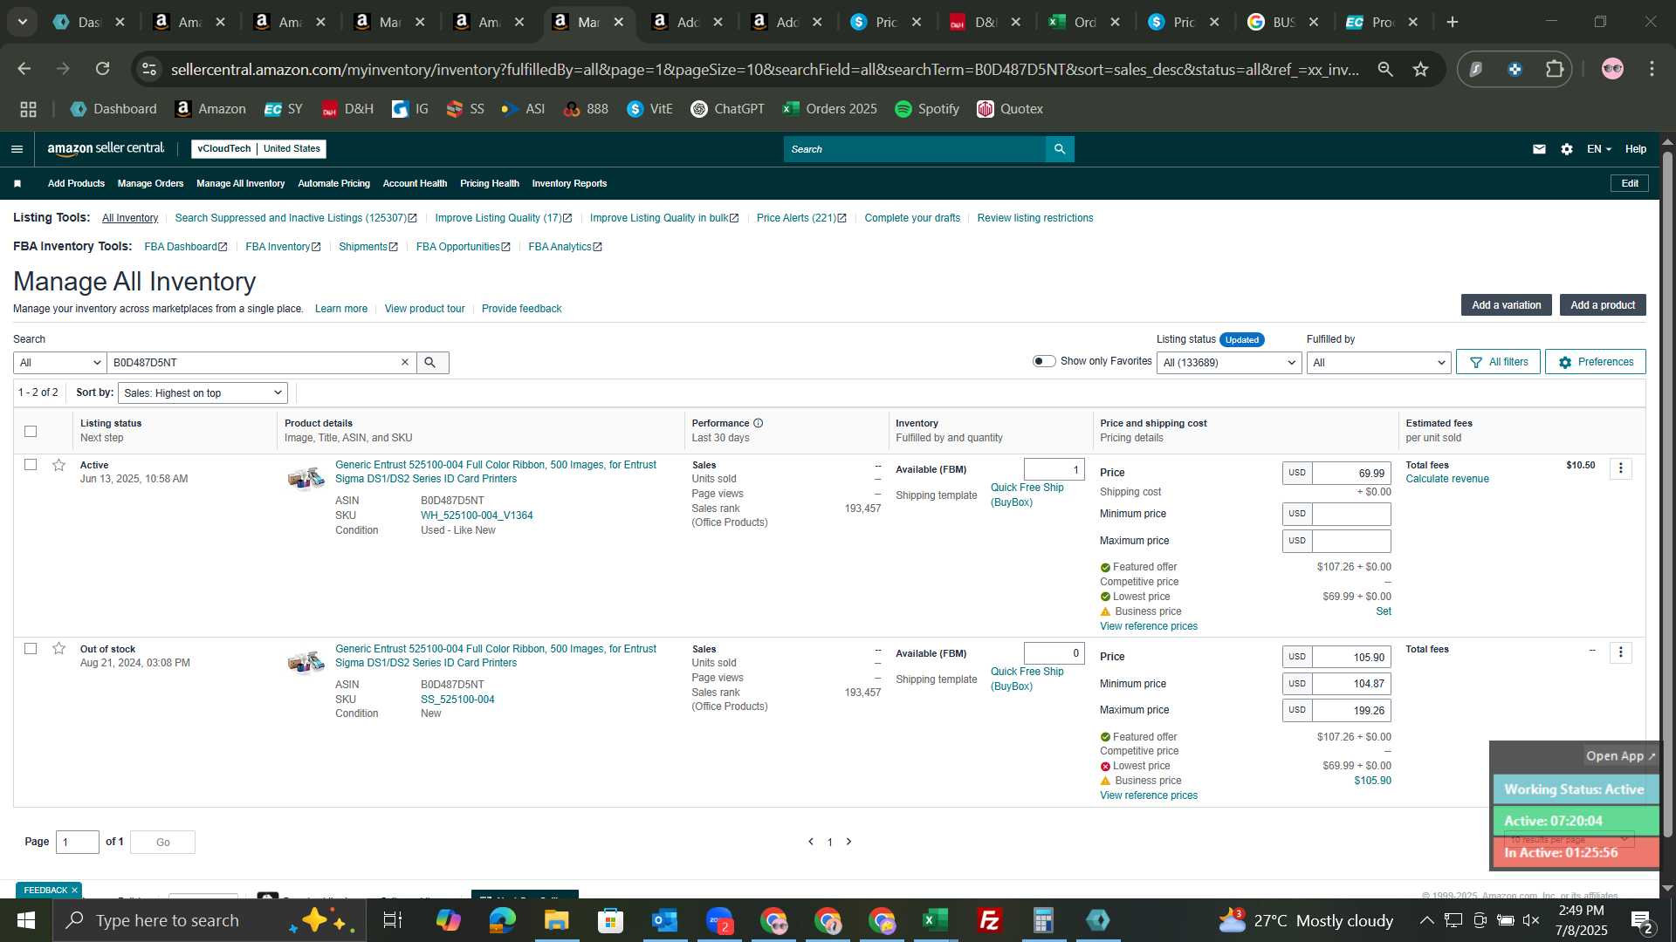
Task: Click the Performance info icon
Action: point(758,423)
